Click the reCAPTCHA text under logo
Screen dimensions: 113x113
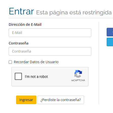(x=78, y=80)
